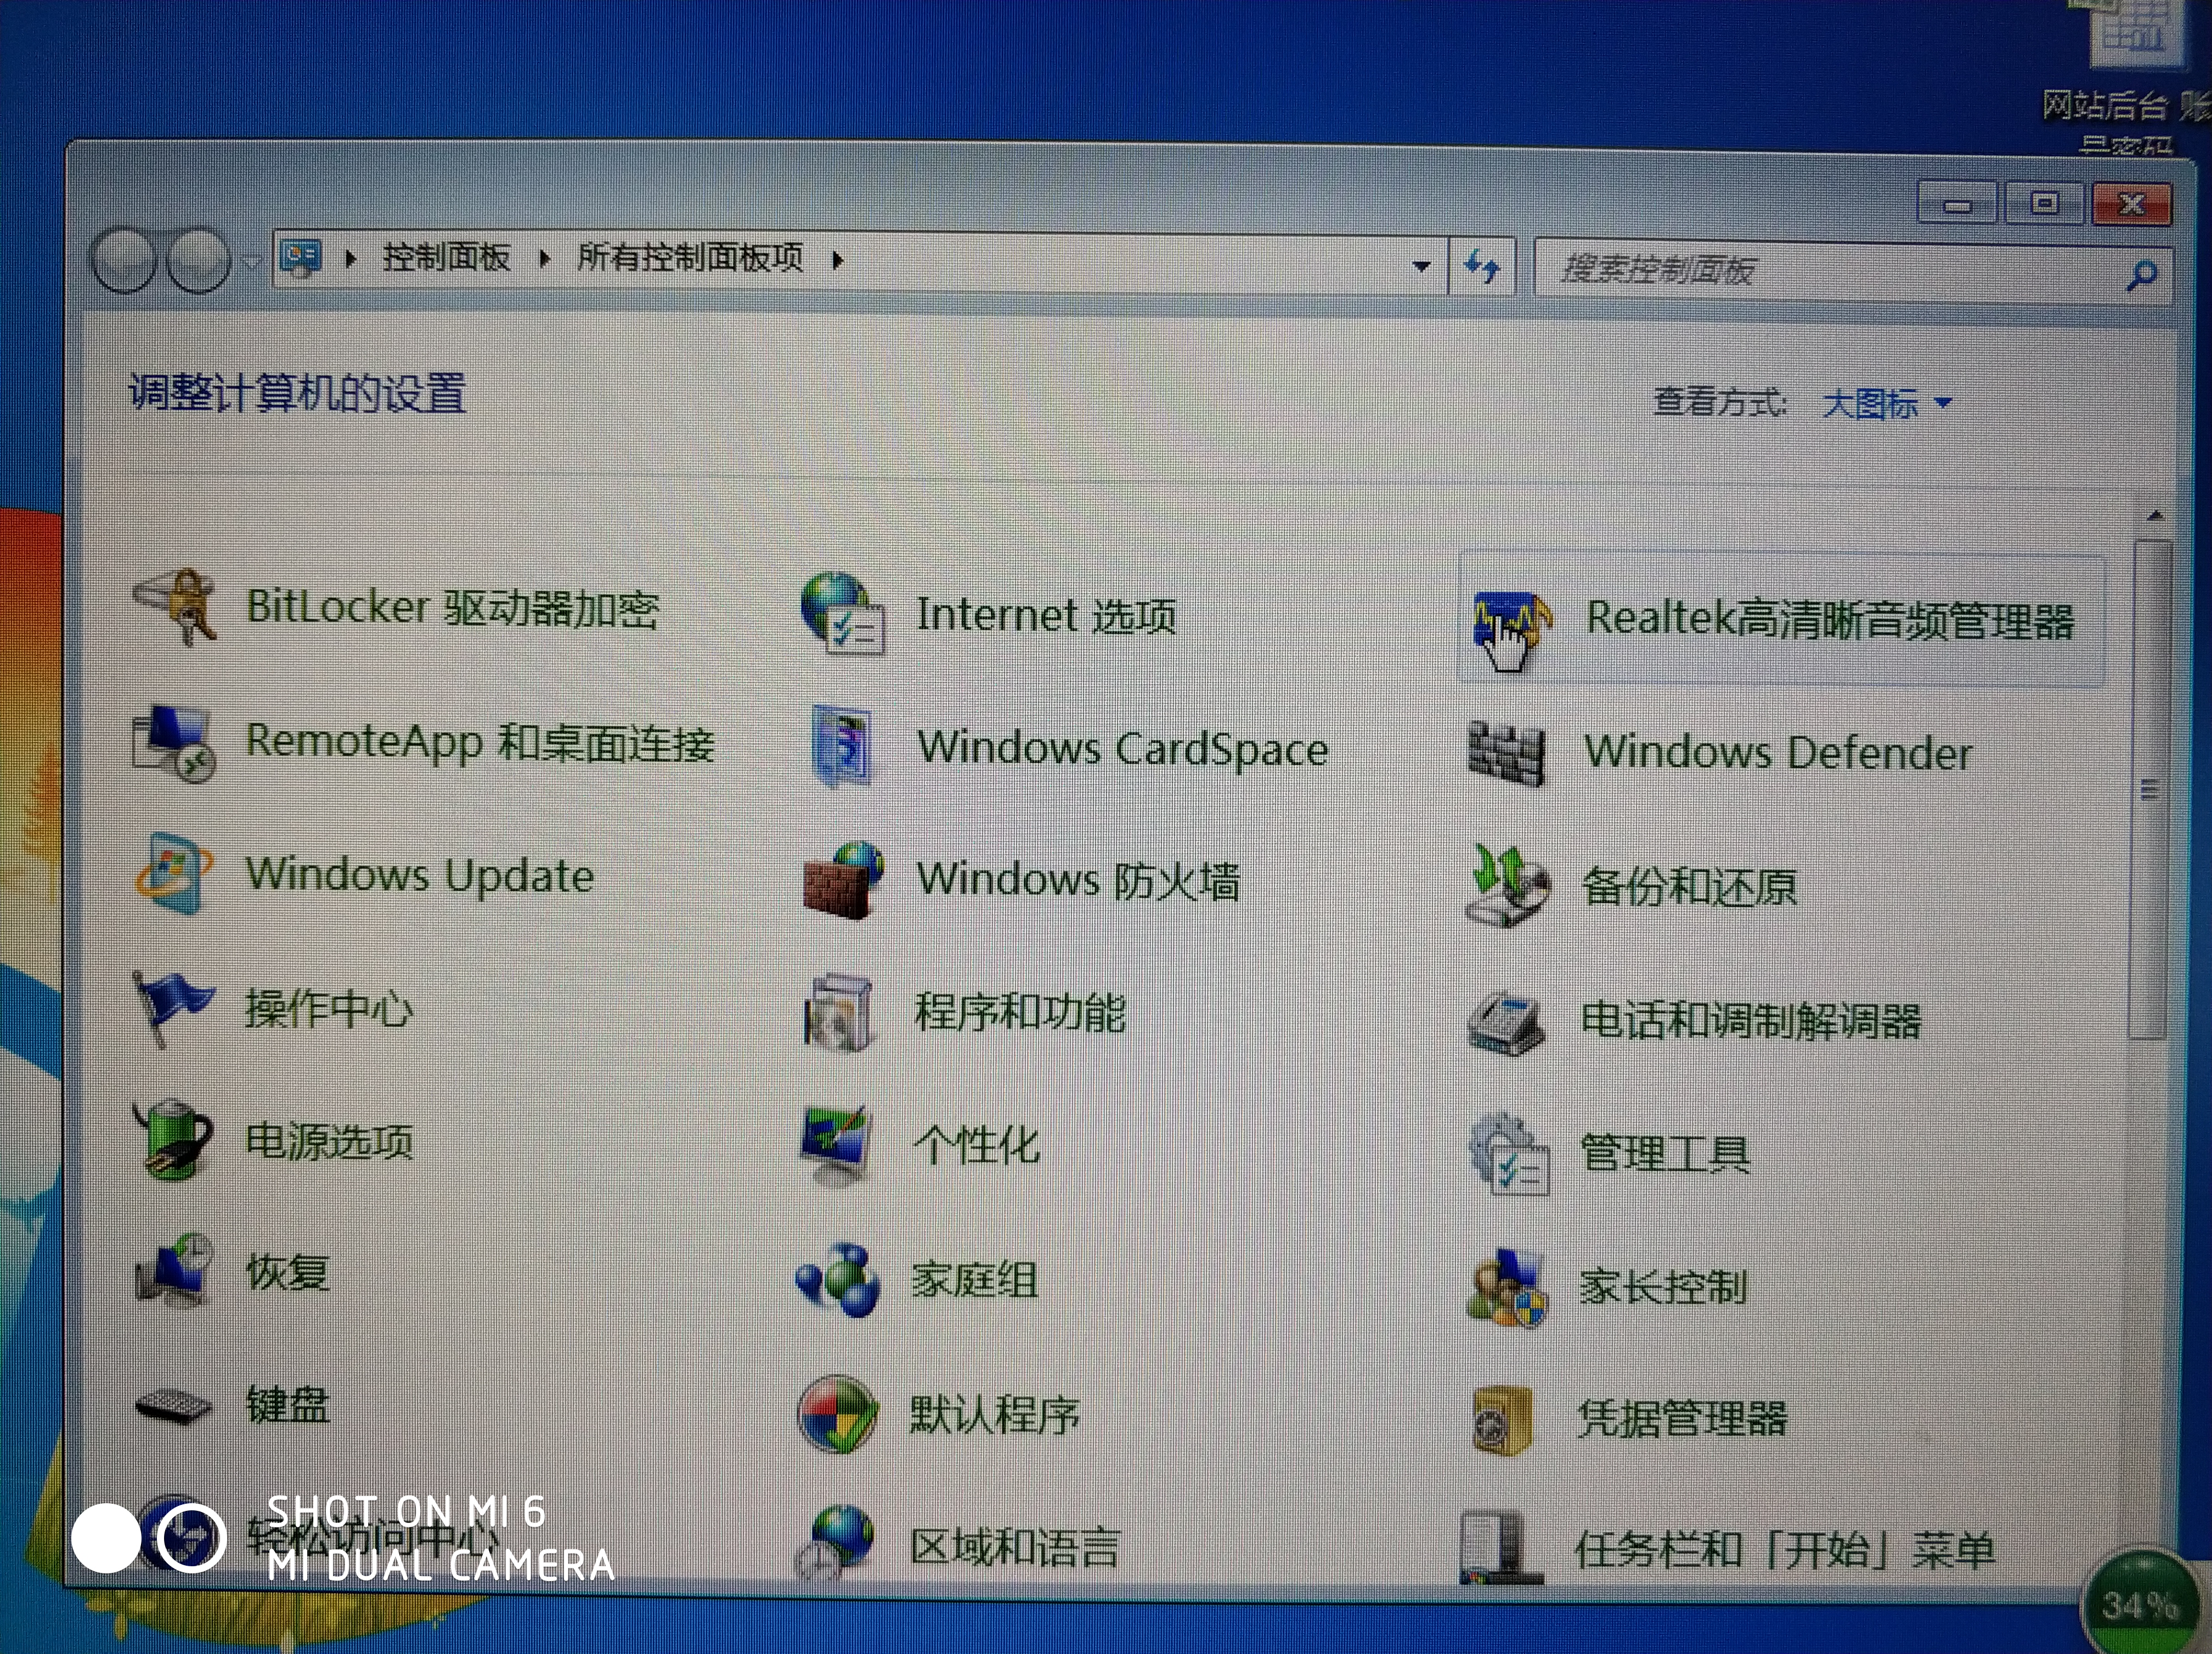This screenshot has height=1654, width=2212.
Task: Click the 所有控制面板项 breadcrumb
Action: [690, 259]
